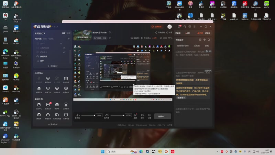Click taskbar 搜索 search box
The image size is (275, 155).
pyautogui.click(x=122, y=152)
